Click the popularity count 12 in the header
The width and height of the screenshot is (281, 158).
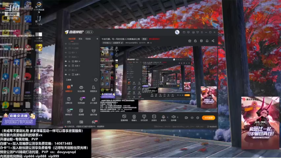click(x=150, y=43)
